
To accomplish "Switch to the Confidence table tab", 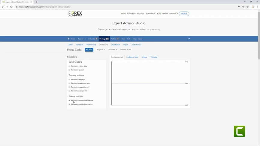I will click(132, 57).
